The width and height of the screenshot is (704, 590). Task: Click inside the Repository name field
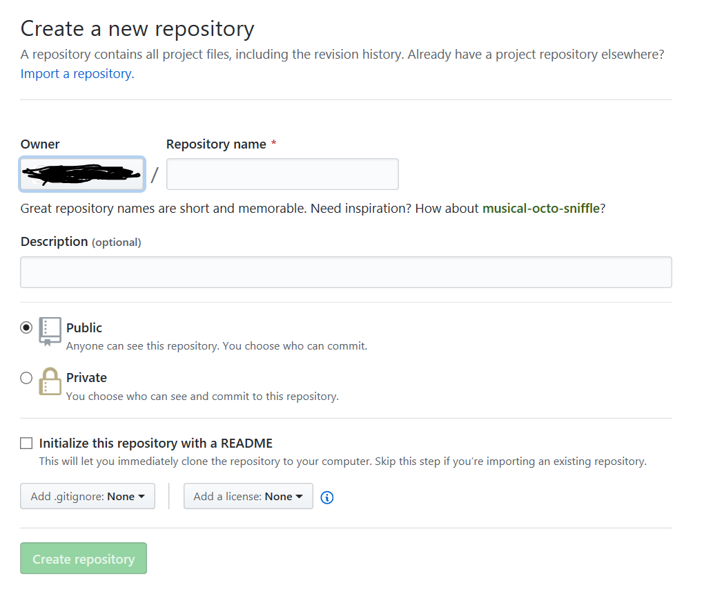click(282, 173)
